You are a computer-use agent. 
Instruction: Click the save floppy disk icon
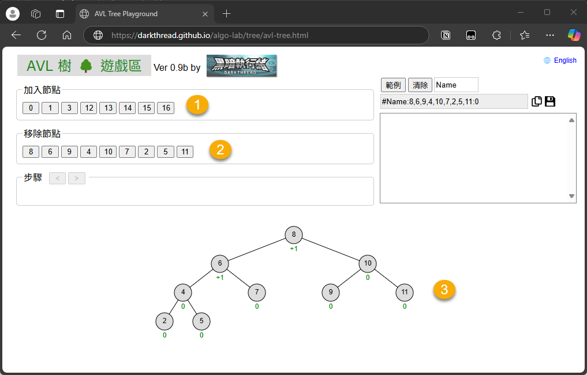(x=550, y=101)
